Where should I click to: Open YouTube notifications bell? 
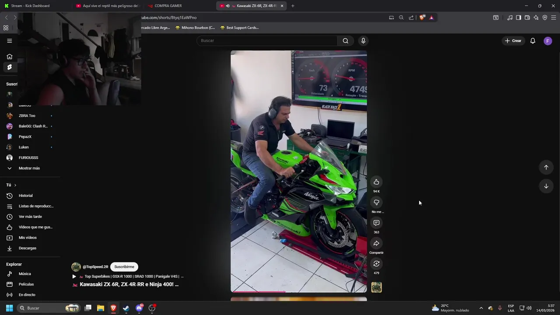(x=533, y=41)
